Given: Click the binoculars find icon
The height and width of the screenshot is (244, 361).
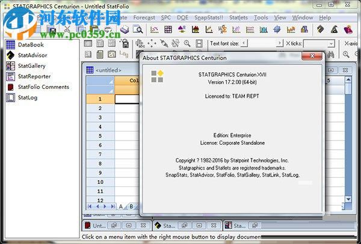Looking at the screenshot, I should coord(331,55).
